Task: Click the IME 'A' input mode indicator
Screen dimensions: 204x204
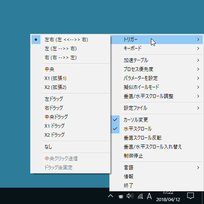Action: click(x=149, y=196)
